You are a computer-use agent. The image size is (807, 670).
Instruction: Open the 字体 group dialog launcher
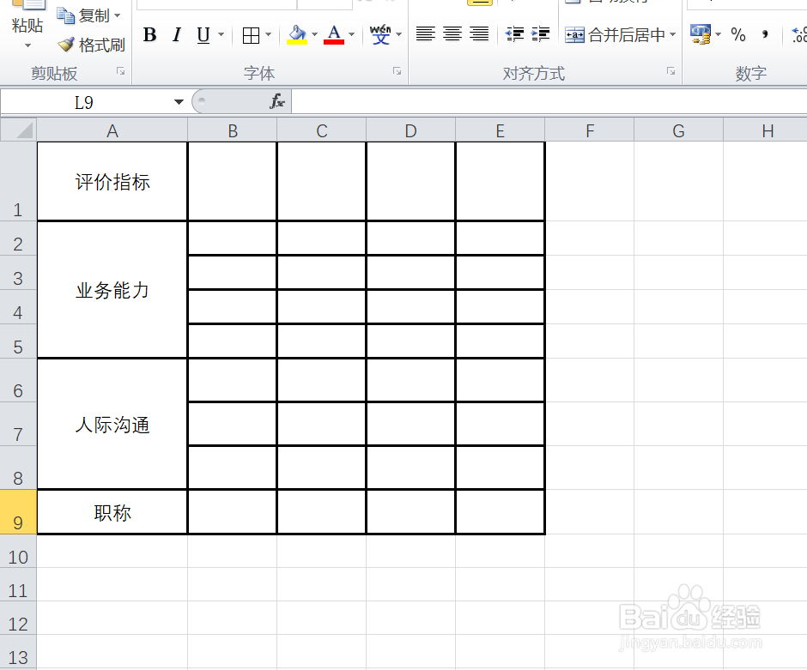pos(397,71)
